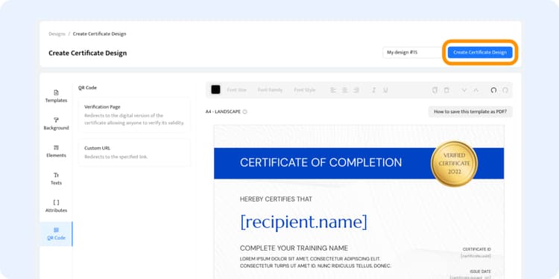Choose the Verification Page QR code option

(134, 115)
